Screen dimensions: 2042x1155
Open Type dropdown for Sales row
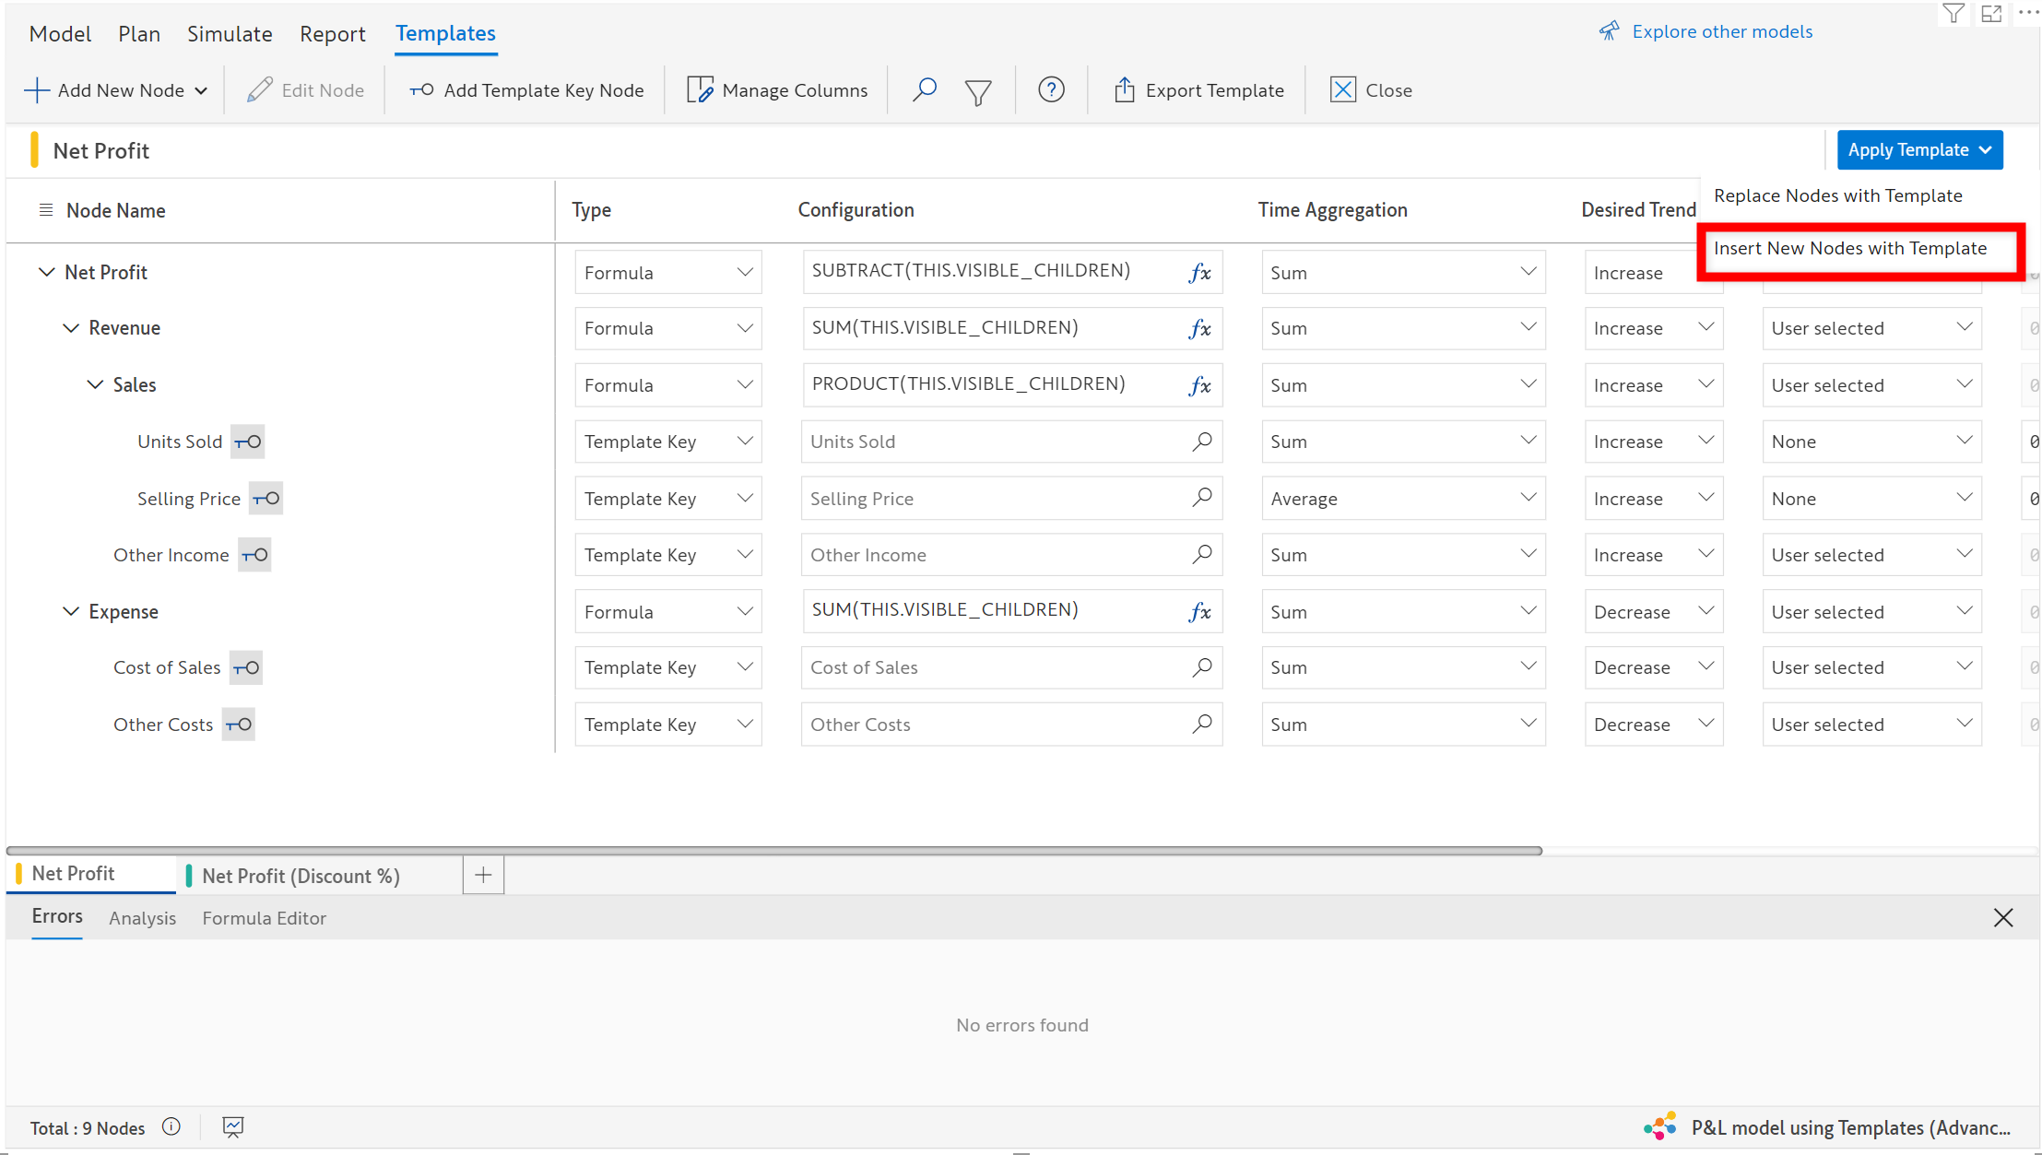pyautogui.click(x=667, y=385)
